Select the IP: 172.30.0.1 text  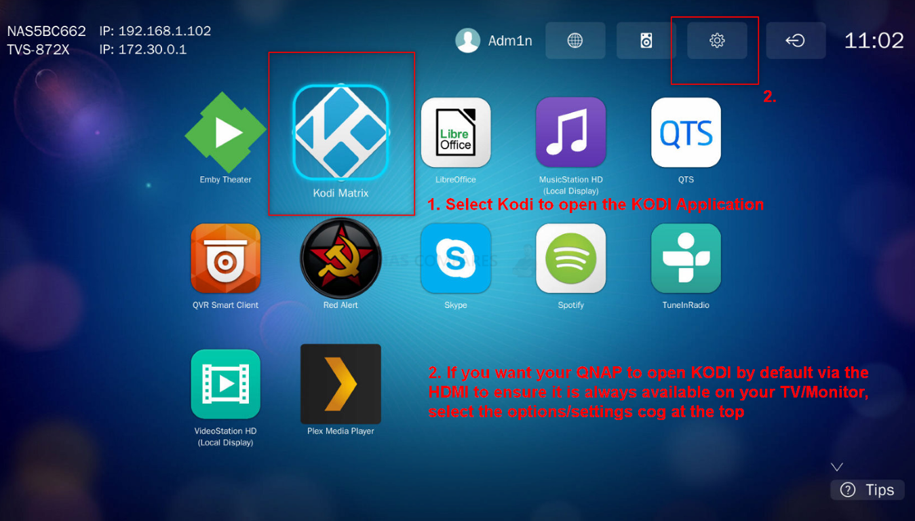[143, 50]
